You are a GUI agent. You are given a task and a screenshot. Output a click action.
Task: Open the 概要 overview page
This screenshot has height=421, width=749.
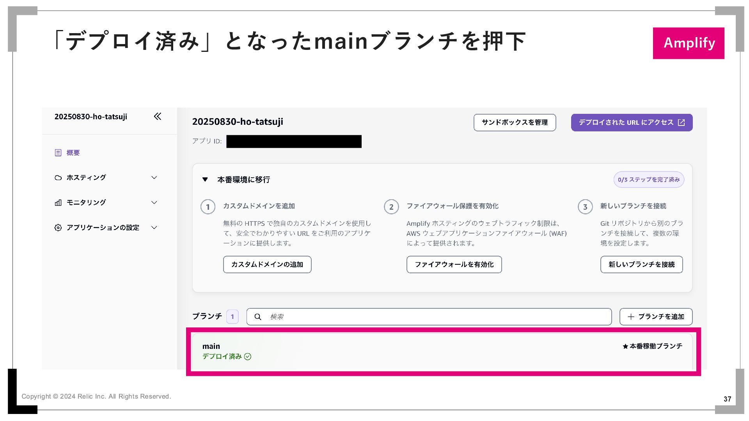[73, 153]
